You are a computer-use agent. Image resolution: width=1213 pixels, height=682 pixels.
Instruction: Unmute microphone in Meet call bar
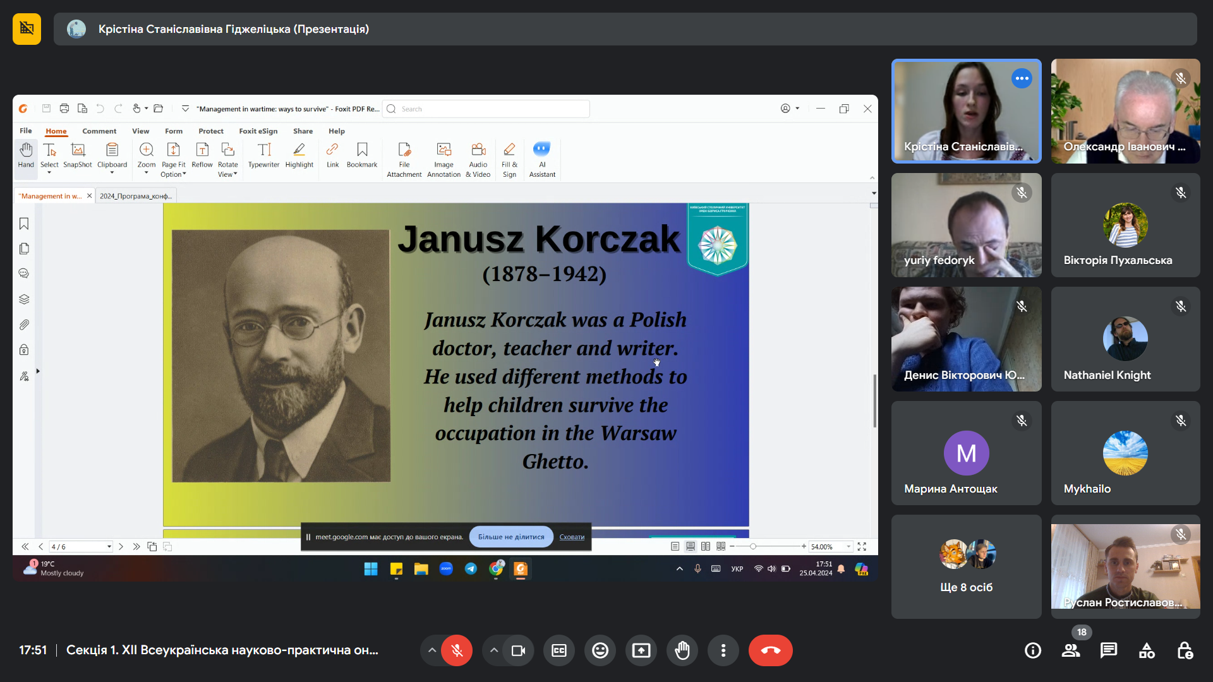(457, 650)
